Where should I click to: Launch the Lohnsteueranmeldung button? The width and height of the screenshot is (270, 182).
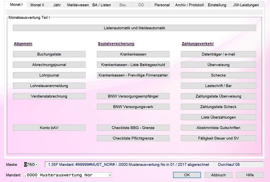point(49,86)
